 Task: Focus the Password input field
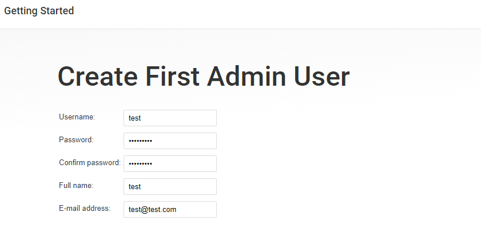point(170,141)
